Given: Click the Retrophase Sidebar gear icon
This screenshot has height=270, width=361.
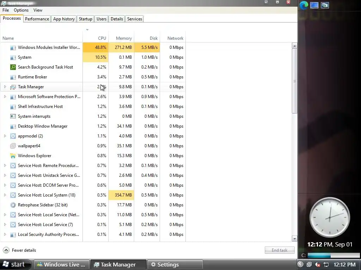Looking at the screenshot, I should 13,205.
